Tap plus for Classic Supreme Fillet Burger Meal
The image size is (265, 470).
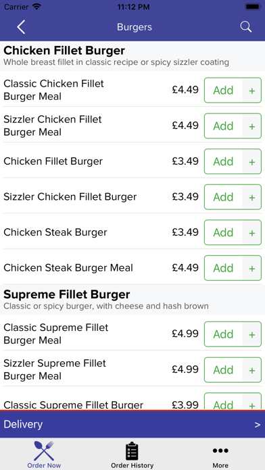pos(251,334)
